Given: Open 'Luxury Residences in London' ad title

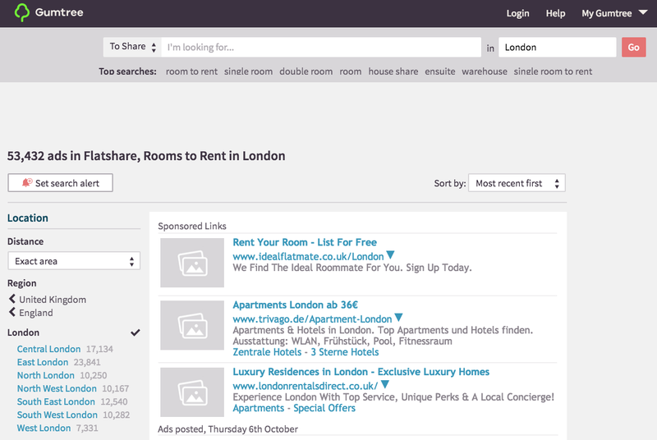Looking at the screenshot, I should [x=361, y=372].
